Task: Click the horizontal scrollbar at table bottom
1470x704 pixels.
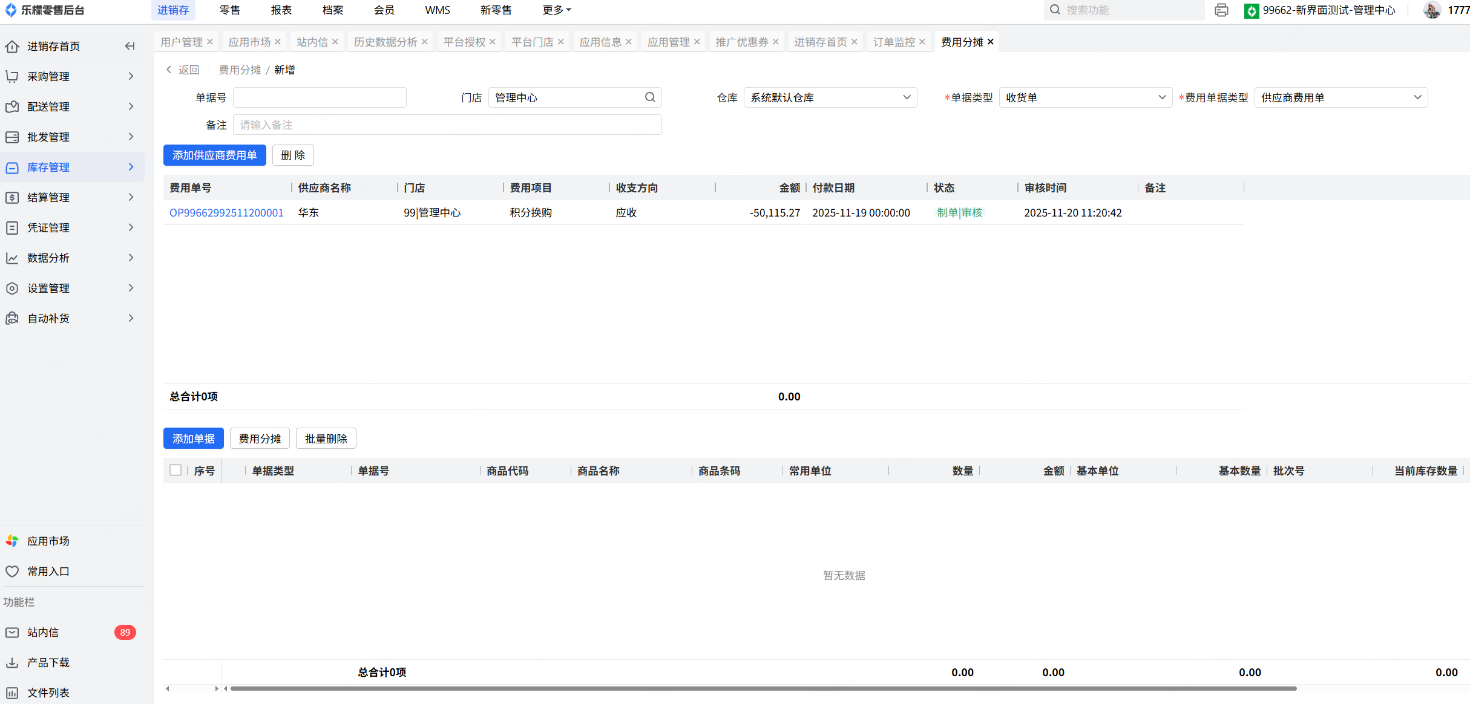Action: 763,688
